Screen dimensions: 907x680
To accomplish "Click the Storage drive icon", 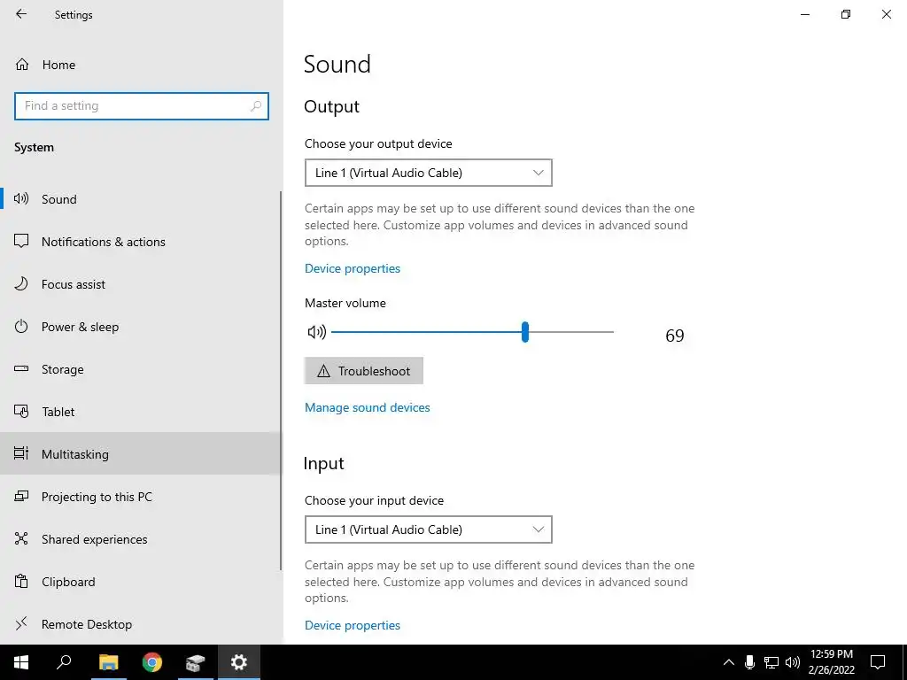I will point(21,369).
